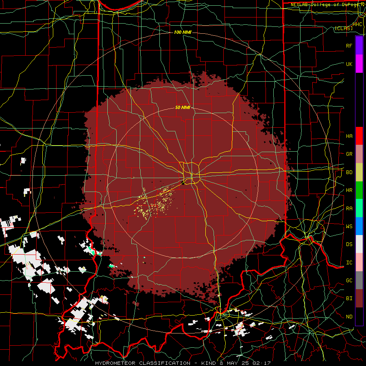Click the 50 NMI range ring label
The image size is (366, 366).
(183, 108)
